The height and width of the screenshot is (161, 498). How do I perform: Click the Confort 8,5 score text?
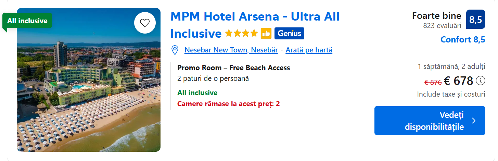(x=462, y=40)
